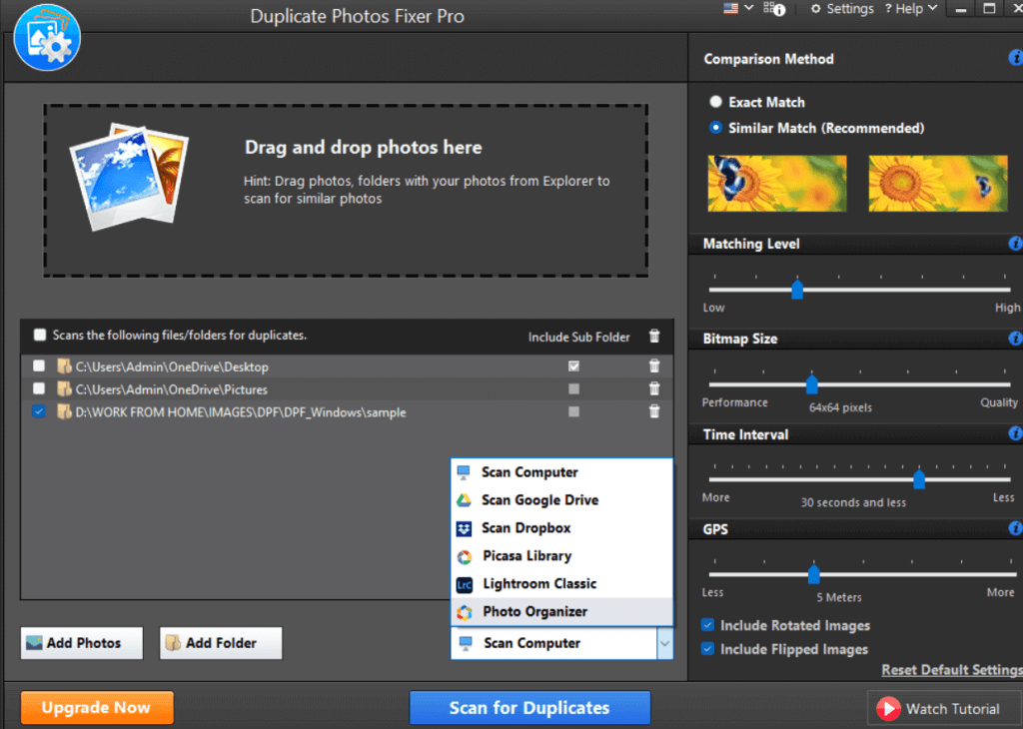The width and height of the screenshot is (1023, 729).
Task: Open the Help menu
Action: pos(911,8)
